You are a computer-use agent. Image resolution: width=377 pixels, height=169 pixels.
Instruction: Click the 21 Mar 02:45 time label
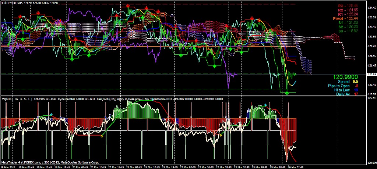pyautogui.click(x=134, y=167)
